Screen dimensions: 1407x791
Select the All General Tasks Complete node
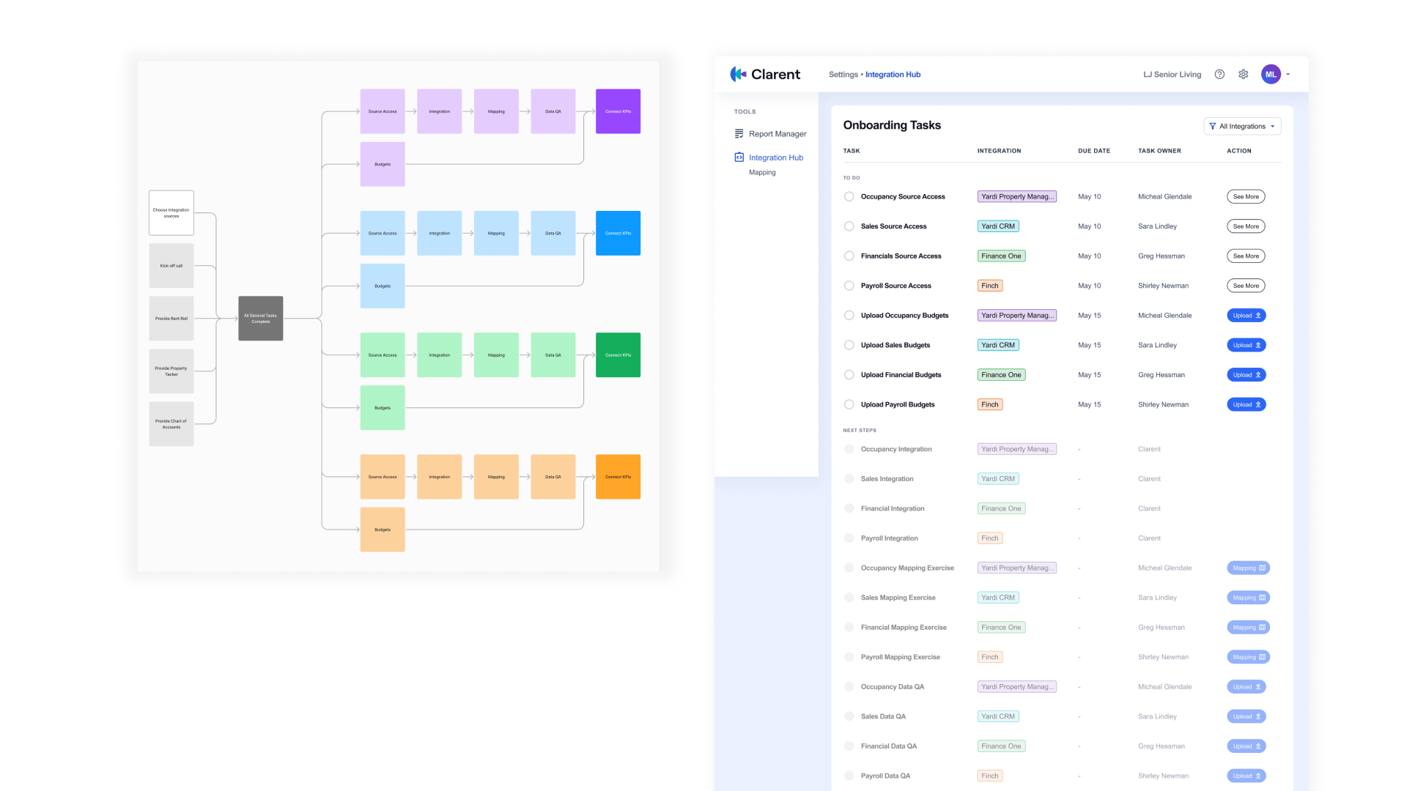(260, 319)
